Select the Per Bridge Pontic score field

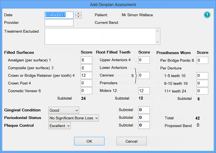202,60
